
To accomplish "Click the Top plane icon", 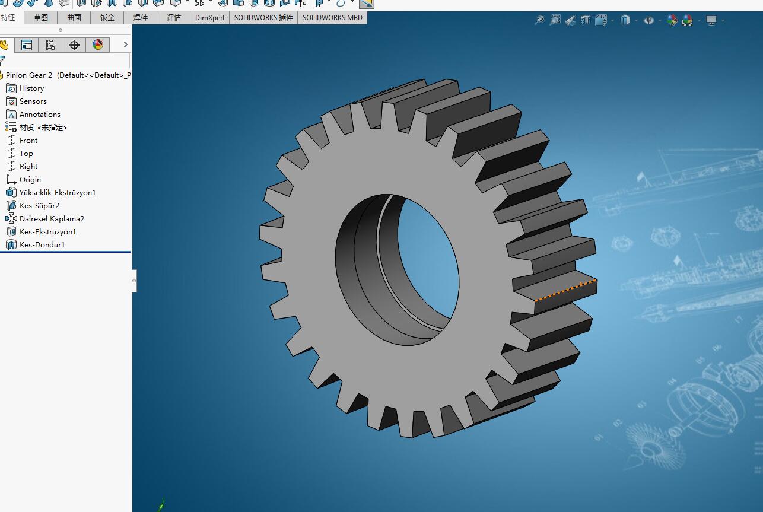I will [11, 154].
